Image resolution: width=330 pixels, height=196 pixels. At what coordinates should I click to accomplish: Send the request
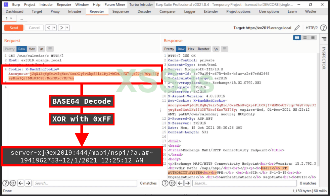(14, 28)
